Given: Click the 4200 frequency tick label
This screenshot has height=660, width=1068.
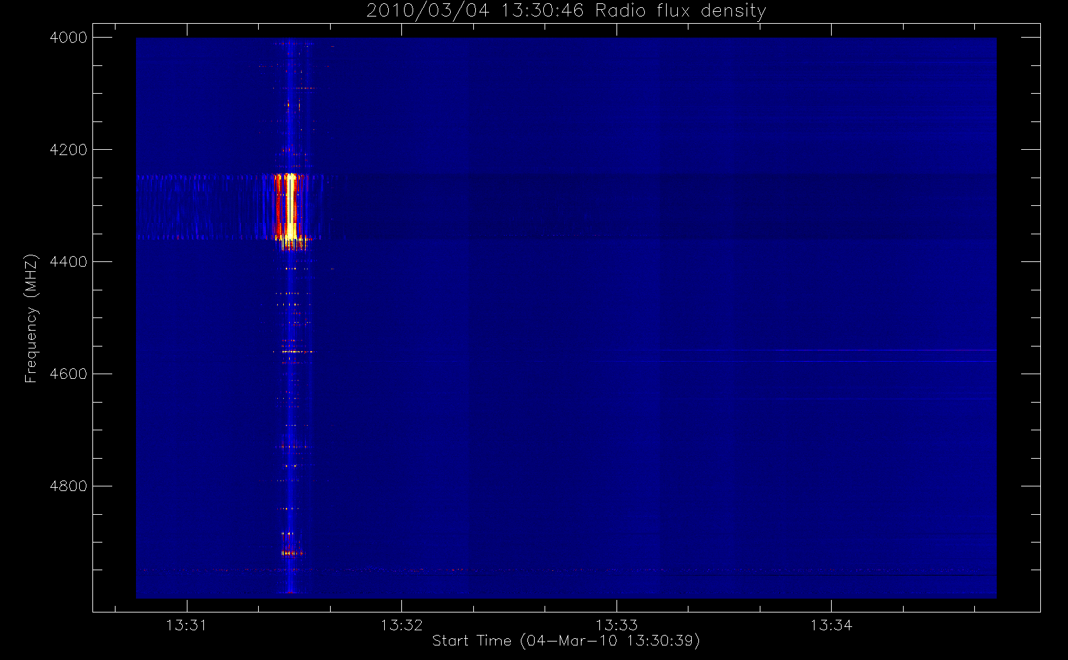Looking at the screenshot, I should pos(69,150).
